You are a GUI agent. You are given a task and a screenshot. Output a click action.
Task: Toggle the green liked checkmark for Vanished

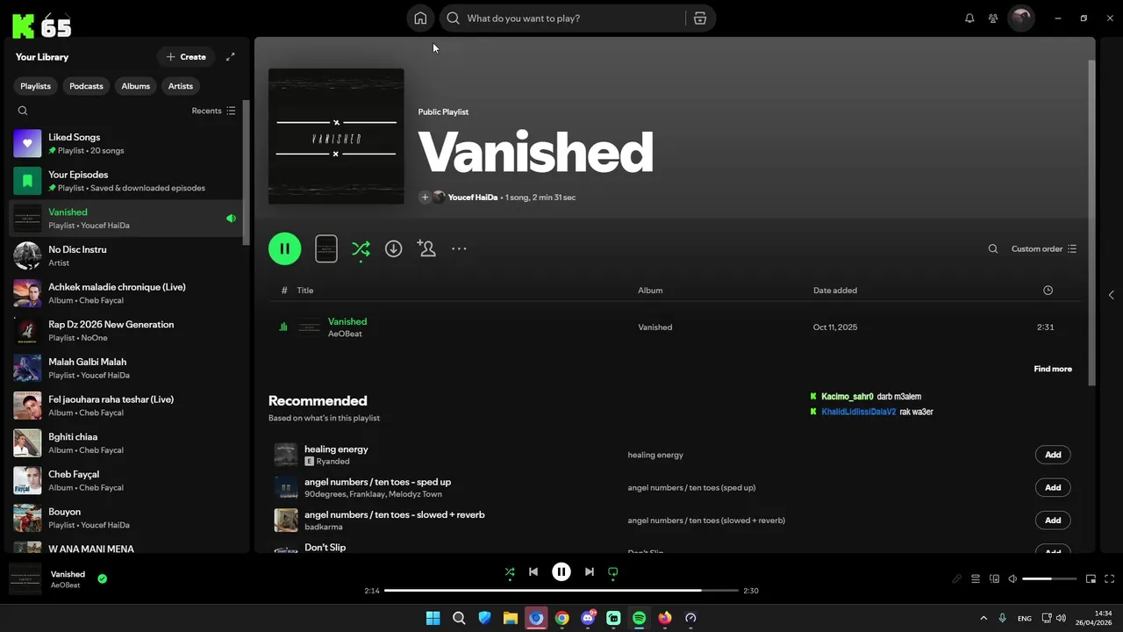[103, 578]
